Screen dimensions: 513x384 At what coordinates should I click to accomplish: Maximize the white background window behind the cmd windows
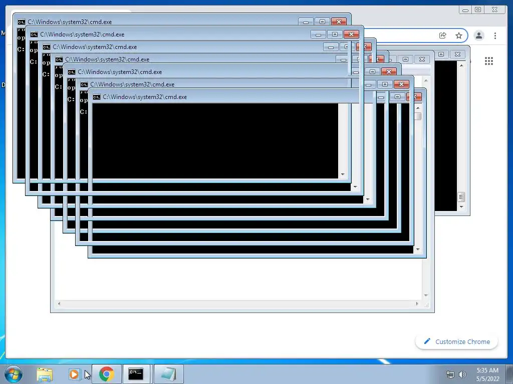[x=406, y=59]
